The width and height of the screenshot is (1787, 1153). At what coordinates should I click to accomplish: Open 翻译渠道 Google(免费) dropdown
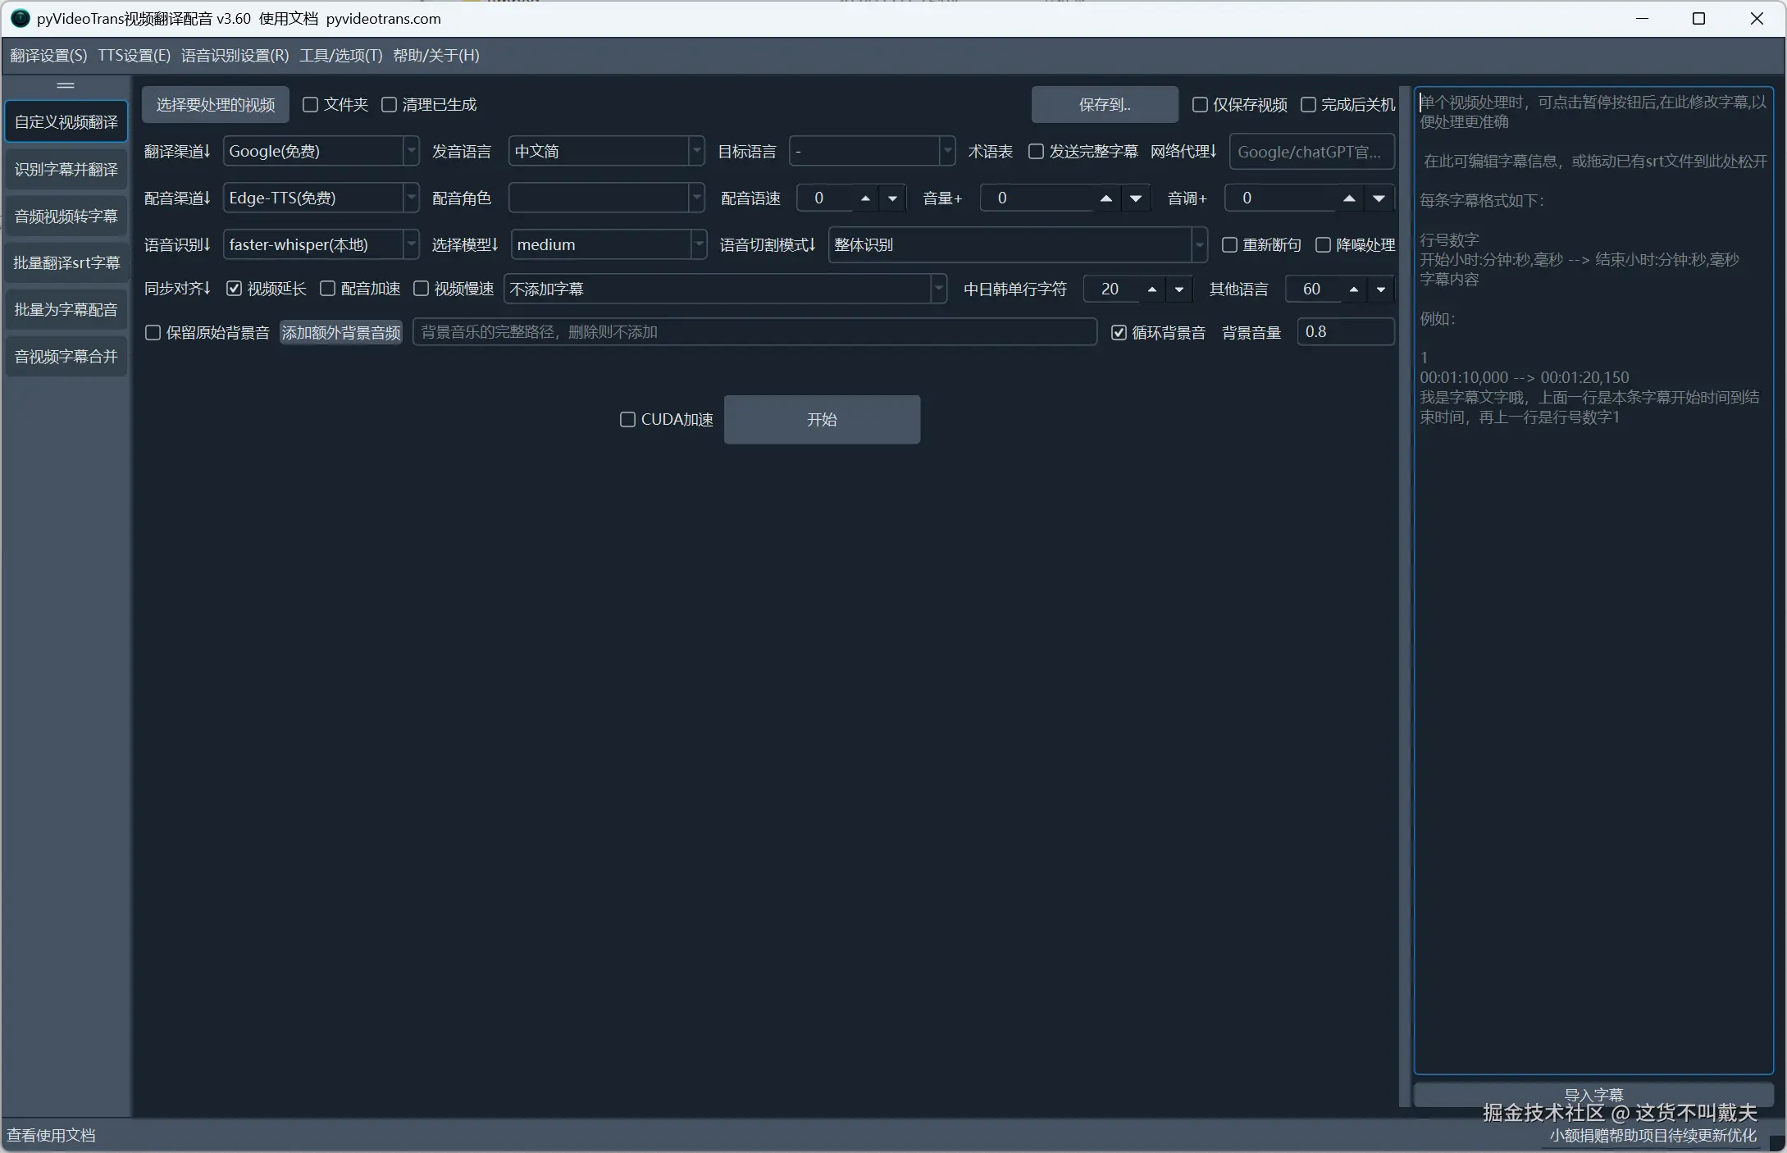point(321,152)
